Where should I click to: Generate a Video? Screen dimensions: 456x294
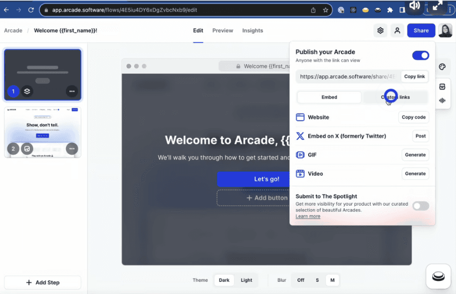(415, 174)
